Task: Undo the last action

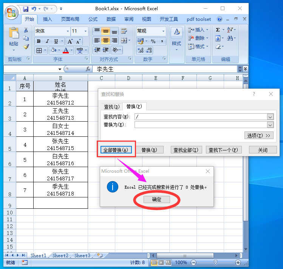Action: click(x=34, y=9)
